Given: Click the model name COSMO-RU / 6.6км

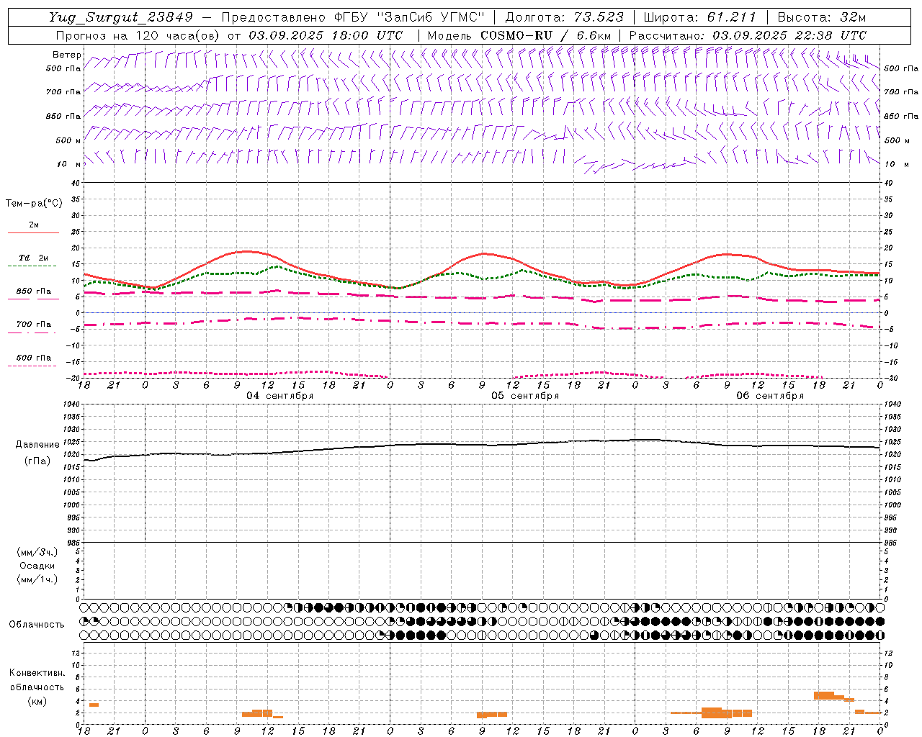Looking at the screenshot, I should 545,35.
